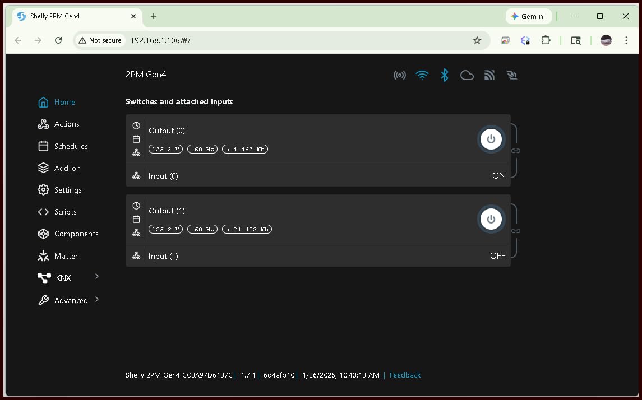The image size is (642, 400).
Task: Click the actions webhook icon for Output (1)
Action: tap(136, 232)
